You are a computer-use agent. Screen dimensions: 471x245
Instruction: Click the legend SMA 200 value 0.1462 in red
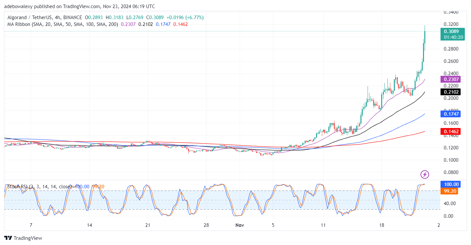[x=181, y=24]
